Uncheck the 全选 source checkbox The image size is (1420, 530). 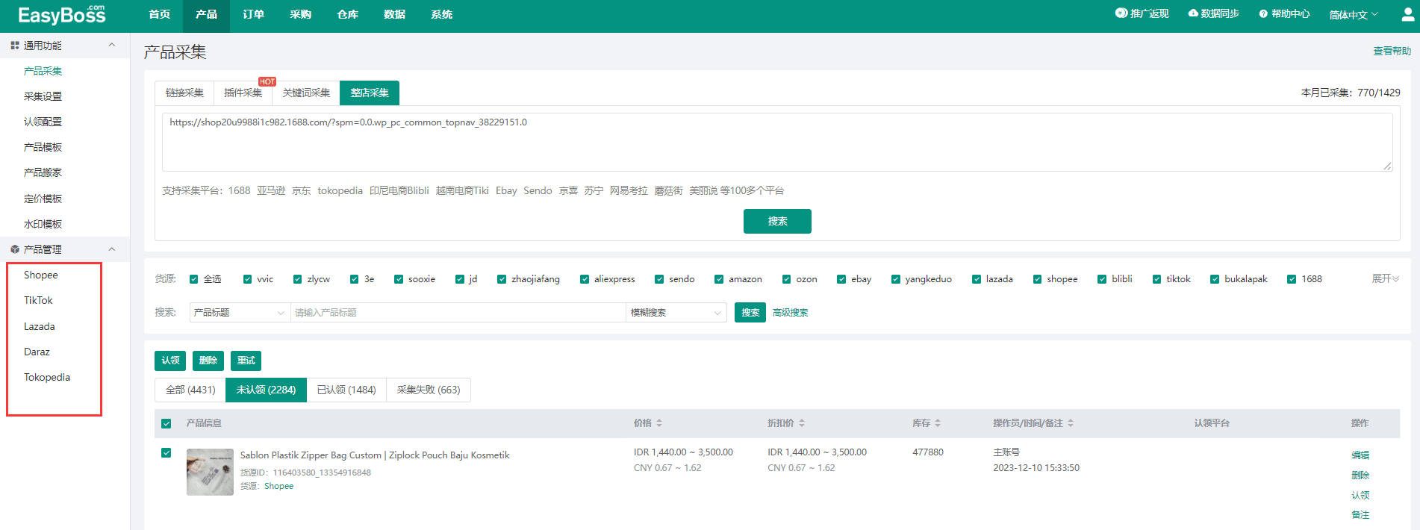coord(194,279)
